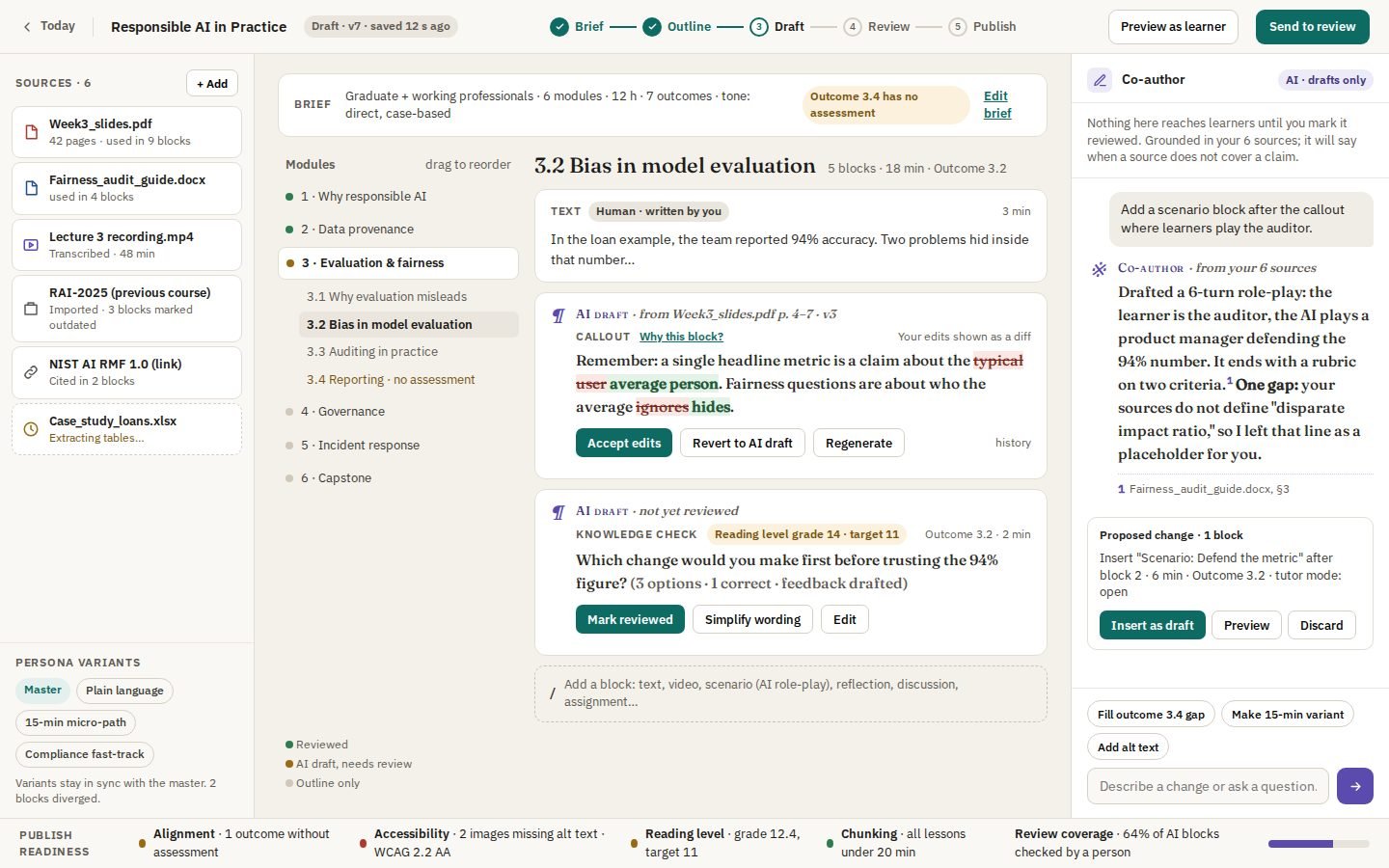
Task: Click the Week3_slides.pdf file icon
Action: pos(30,132)
